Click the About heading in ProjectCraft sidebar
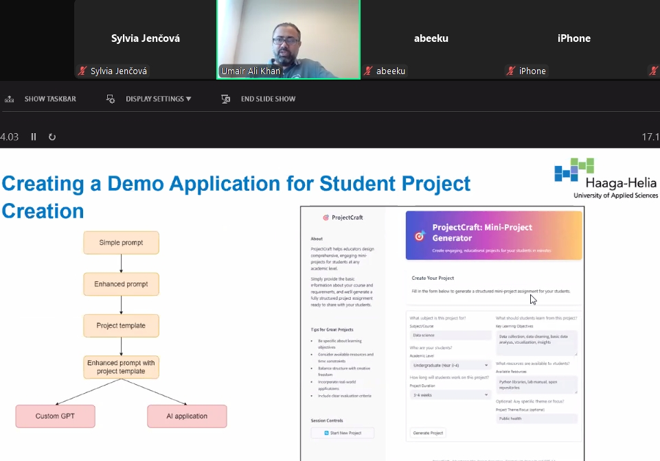The image size is (660, 461). click(317, 239)
